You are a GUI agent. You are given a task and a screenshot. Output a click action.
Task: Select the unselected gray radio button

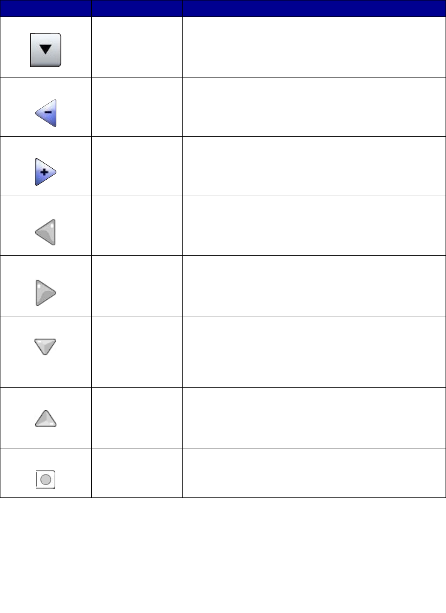45,480
